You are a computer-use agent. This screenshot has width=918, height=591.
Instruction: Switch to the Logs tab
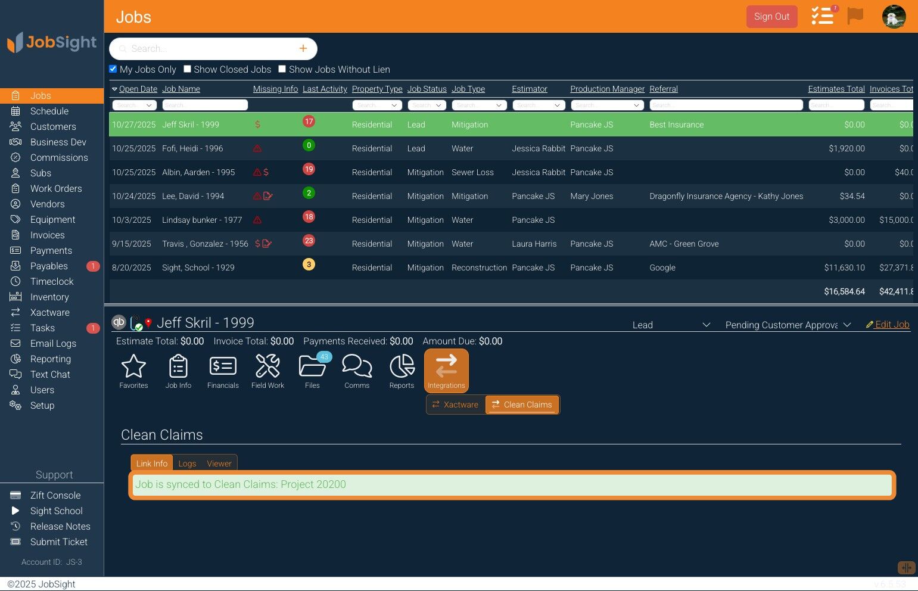coord(187,464)
